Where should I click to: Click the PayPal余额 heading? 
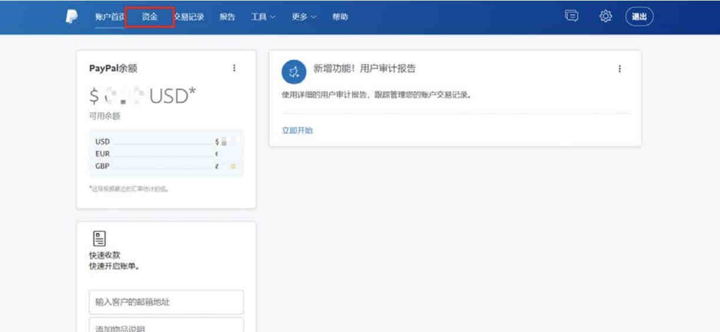point(113,69)
